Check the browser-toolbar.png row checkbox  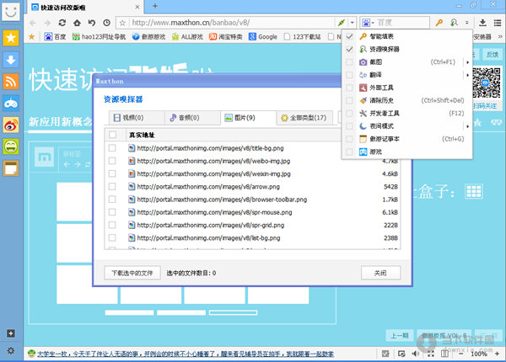tap(112, 200)
